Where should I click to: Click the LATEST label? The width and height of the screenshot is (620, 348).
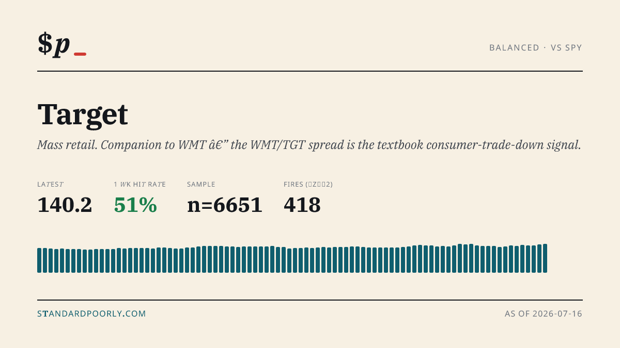[50, 184]
